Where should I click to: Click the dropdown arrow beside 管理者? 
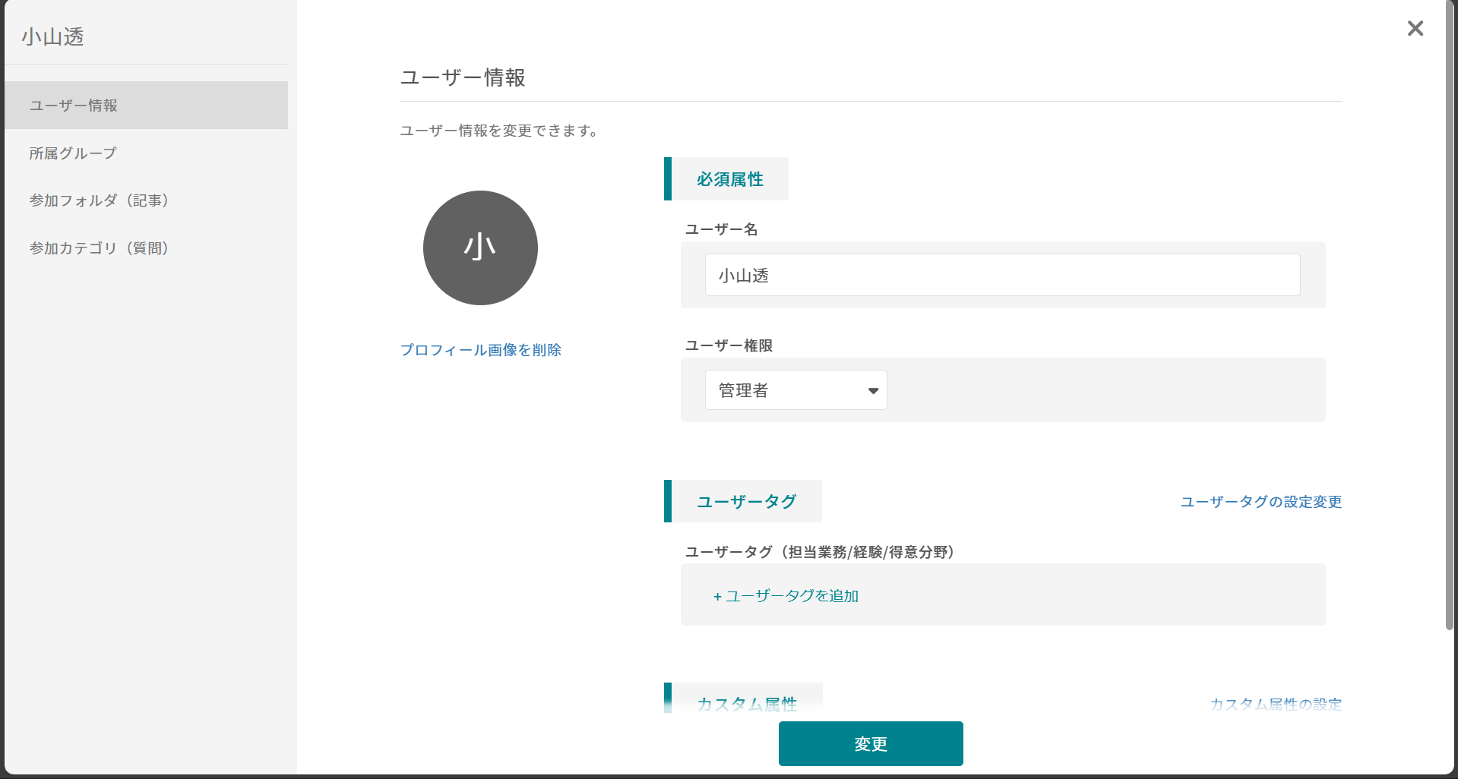(x=872, y=390)
